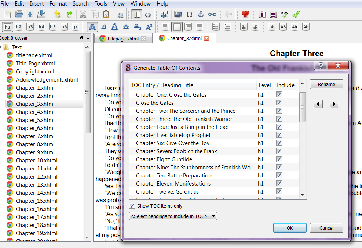Click the dialog help question-mark button

click(x=321, y=66)
